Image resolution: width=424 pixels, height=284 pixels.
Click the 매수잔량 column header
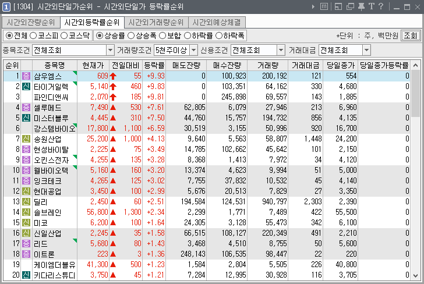(227, 65)
